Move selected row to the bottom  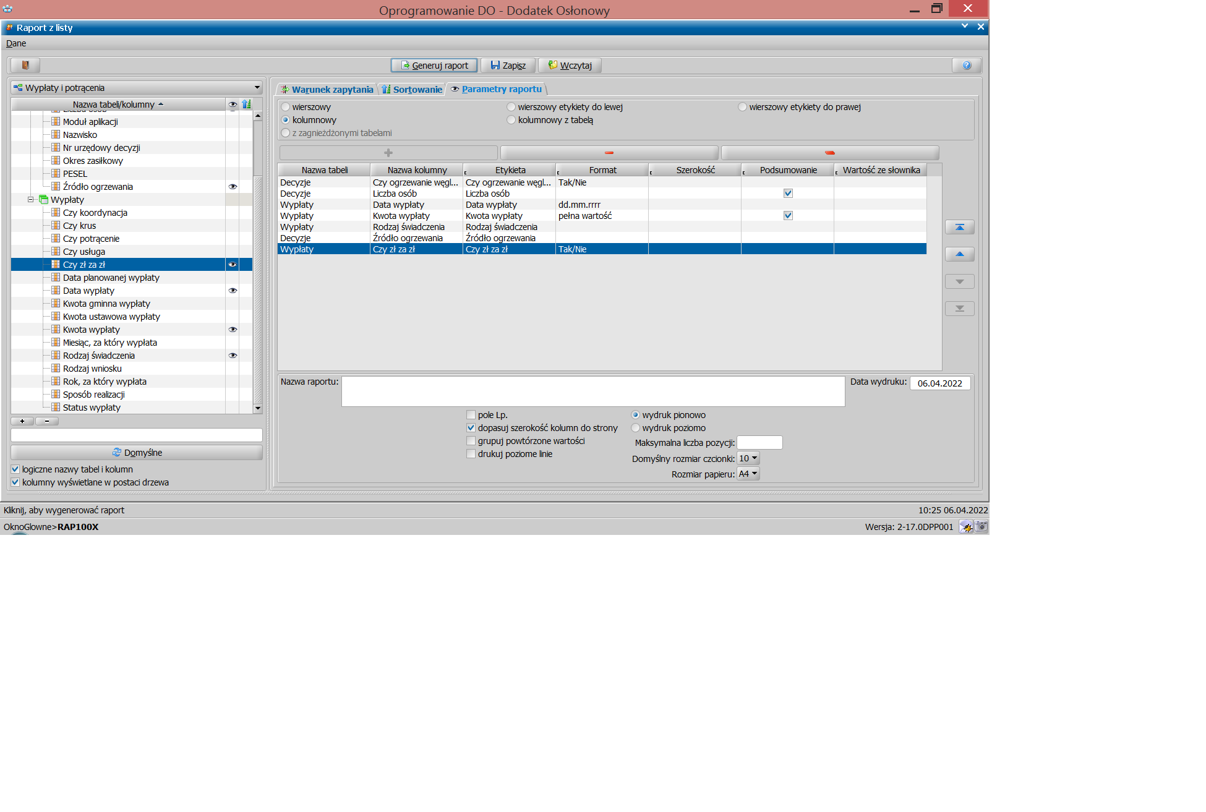coord(960,309)
